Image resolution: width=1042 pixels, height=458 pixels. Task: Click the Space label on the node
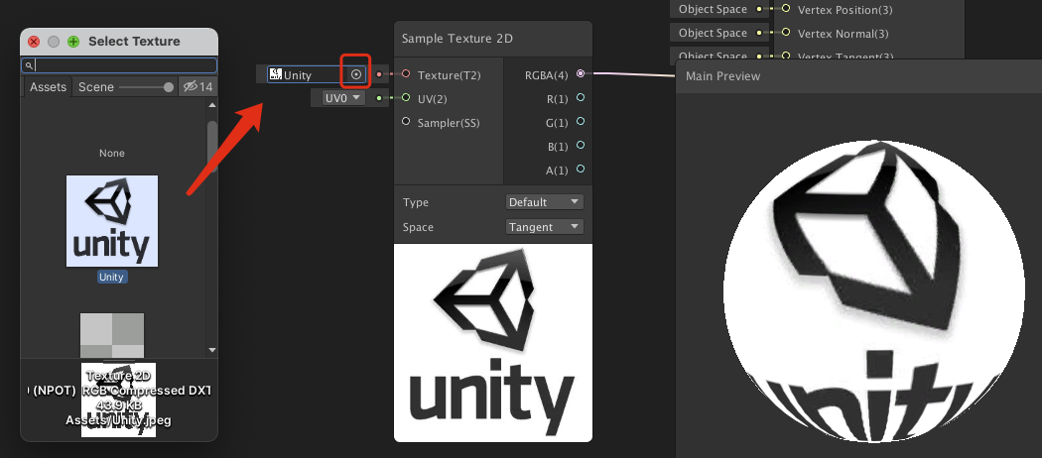coord(418,227)
